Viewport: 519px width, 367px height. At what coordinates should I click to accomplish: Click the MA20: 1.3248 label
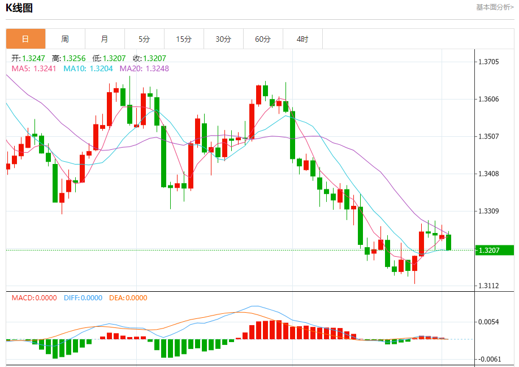[x=144, y=68]
